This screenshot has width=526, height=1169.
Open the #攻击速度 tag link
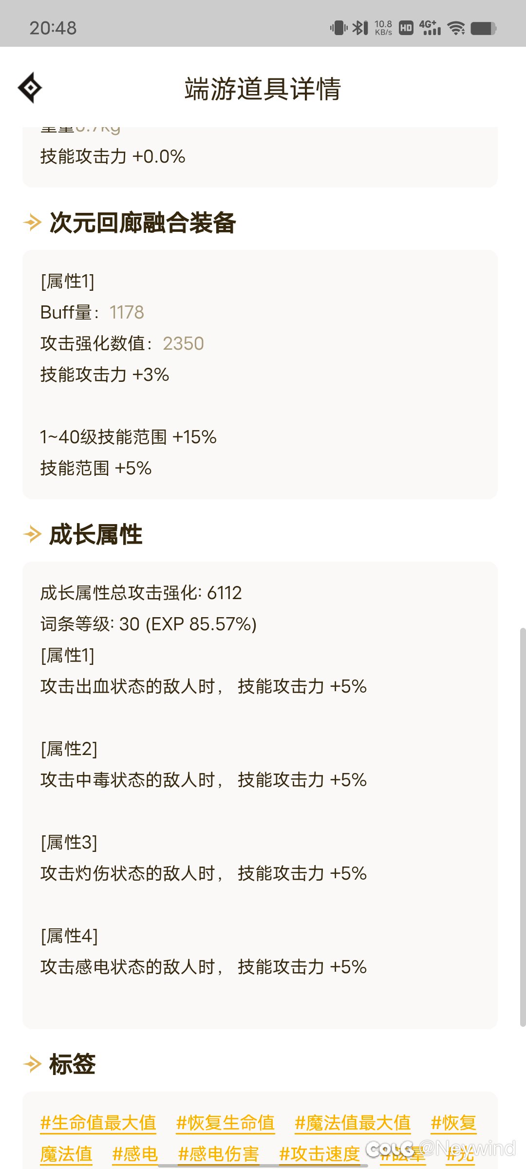click(x=319, y=1154)
